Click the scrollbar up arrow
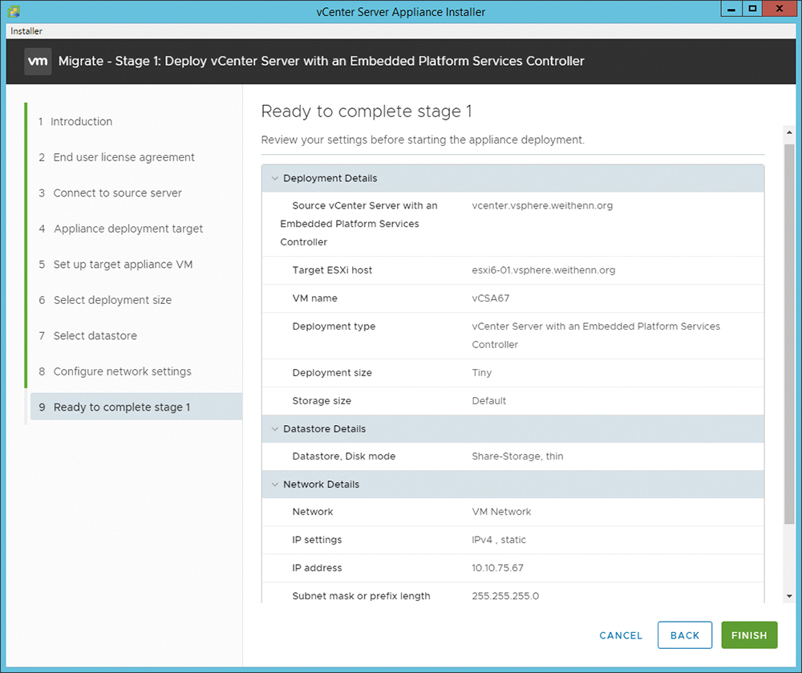This screenshot has height=673, width=802. tap(789, 132)
